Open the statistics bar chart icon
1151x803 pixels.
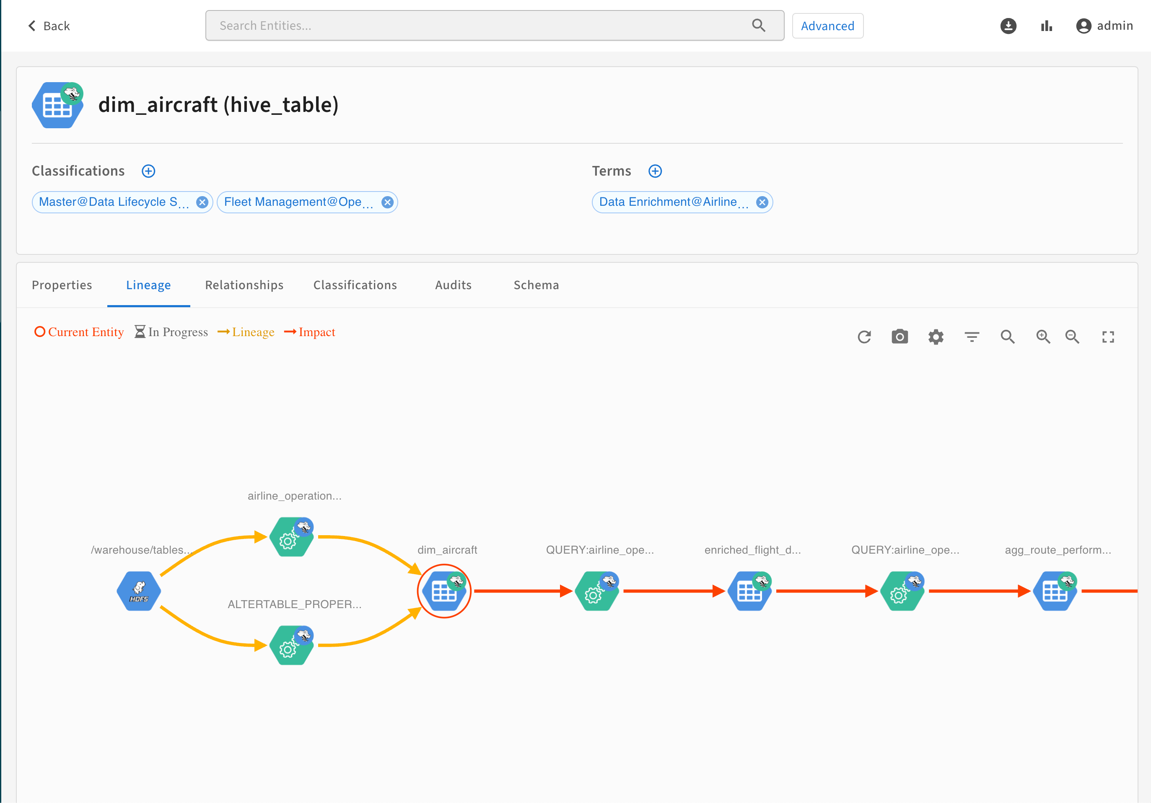[x=1046, y=26]
